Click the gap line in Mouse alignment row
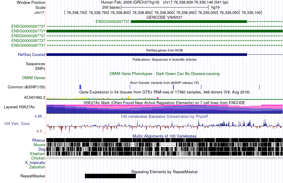 click(x=168, y=145)
